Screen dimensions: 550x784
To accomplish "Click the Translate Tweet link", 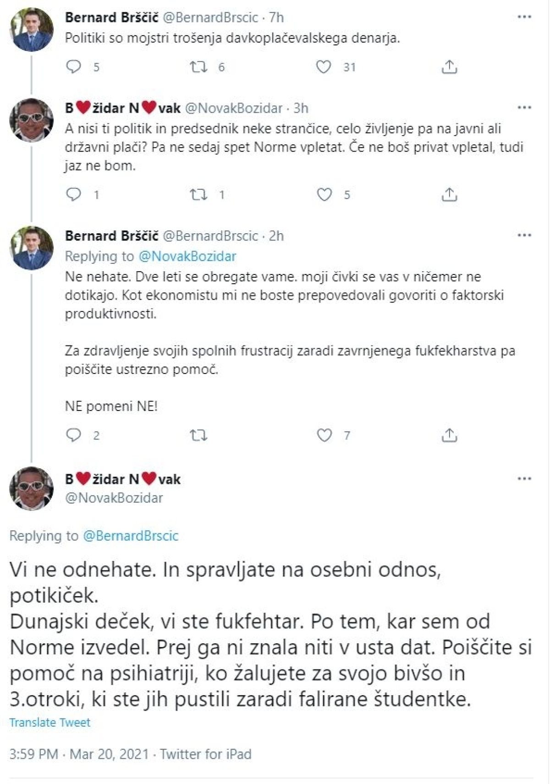I will point(50,723).
